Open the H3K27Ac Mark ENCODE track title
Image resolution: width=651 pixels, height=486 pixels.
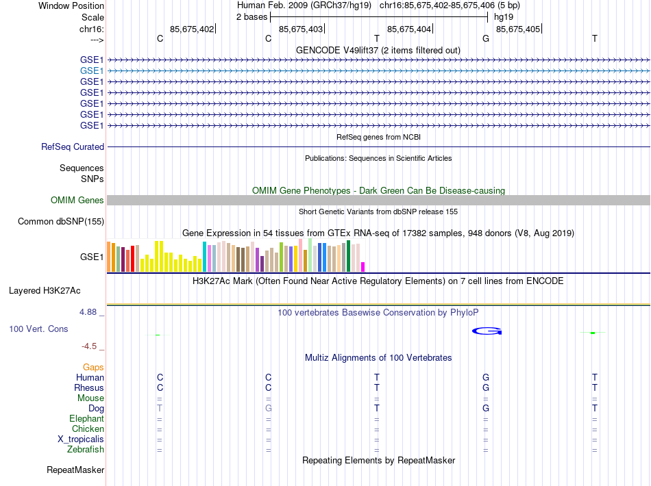coord(378,281)
